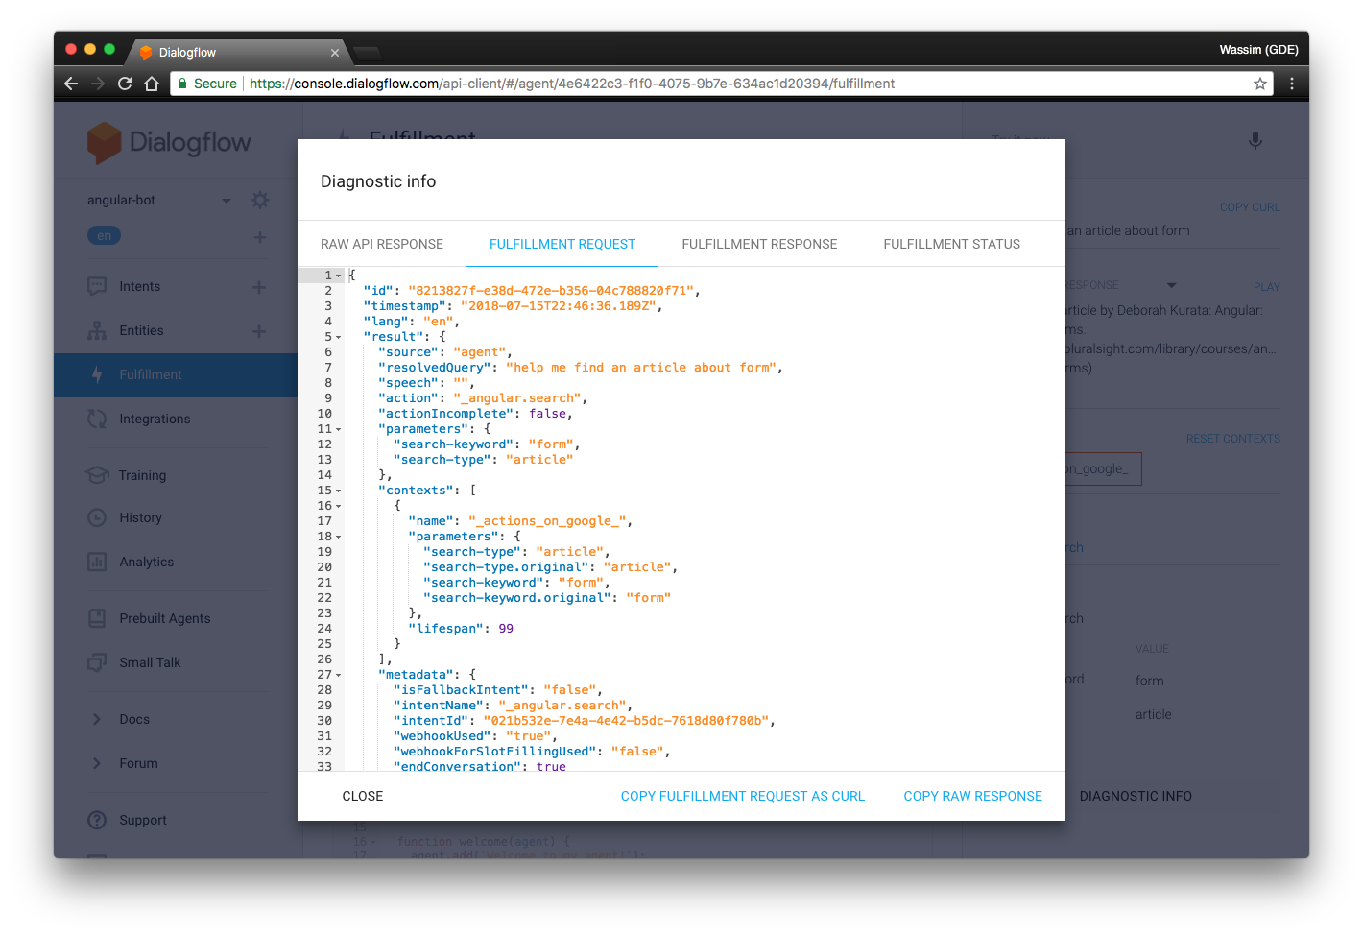The width and height of the screenshot is (1363, 935).
Task: Click the microphone icon in test console
Action: (1255, 141)
